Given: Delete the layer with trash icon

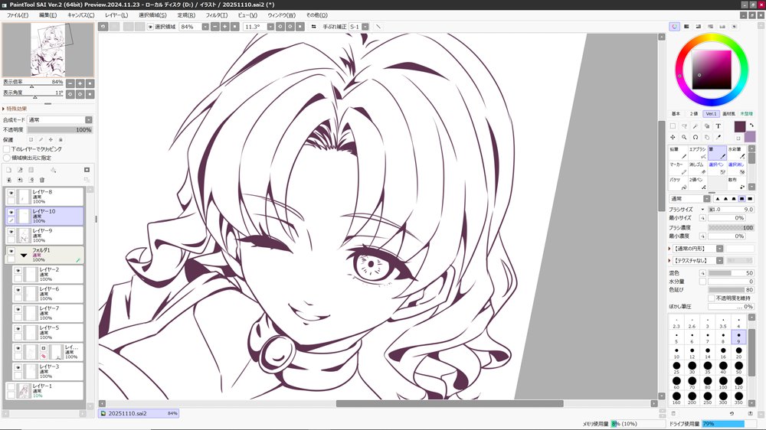Looking at the screenshot, I should point(42,180).
